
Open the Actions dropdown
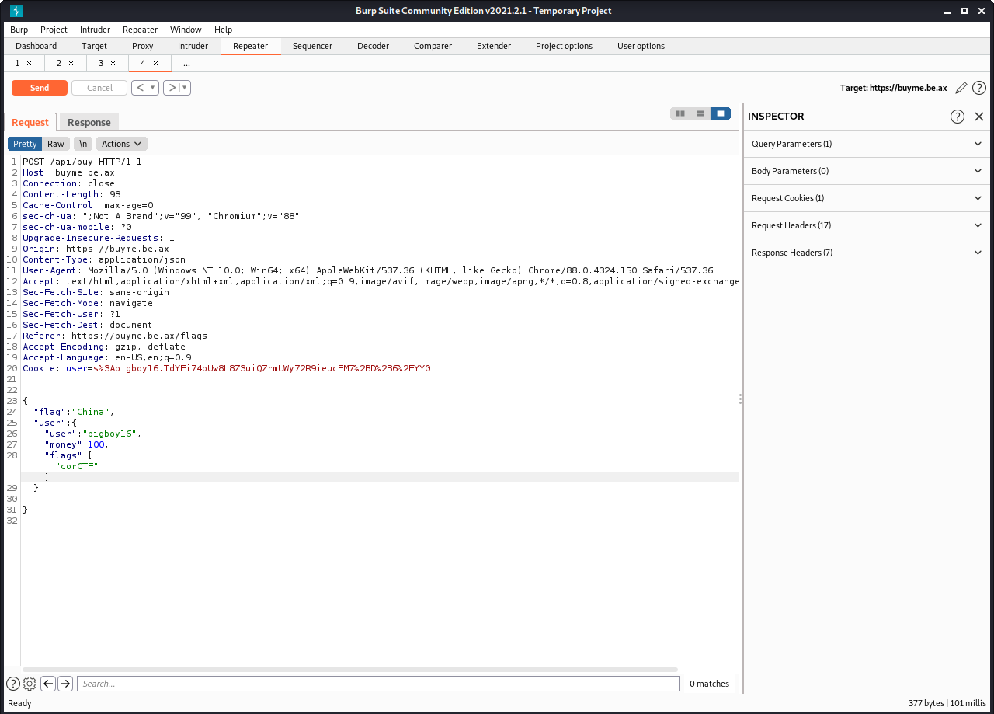[122, 144]
